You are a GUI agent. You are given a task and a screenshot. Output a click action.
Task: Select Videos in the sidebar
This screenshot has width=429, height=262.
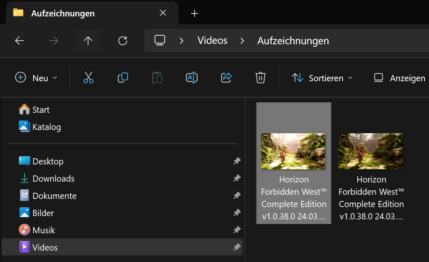pyautogui.click(x=122, y=247)
